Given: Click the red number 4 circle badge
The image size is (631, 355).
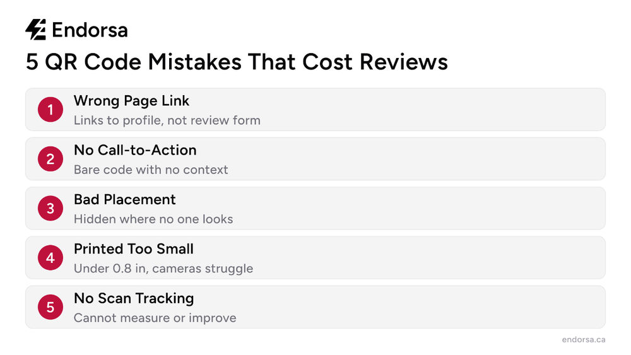Looking at the screenshot, I should pos(50,258).
